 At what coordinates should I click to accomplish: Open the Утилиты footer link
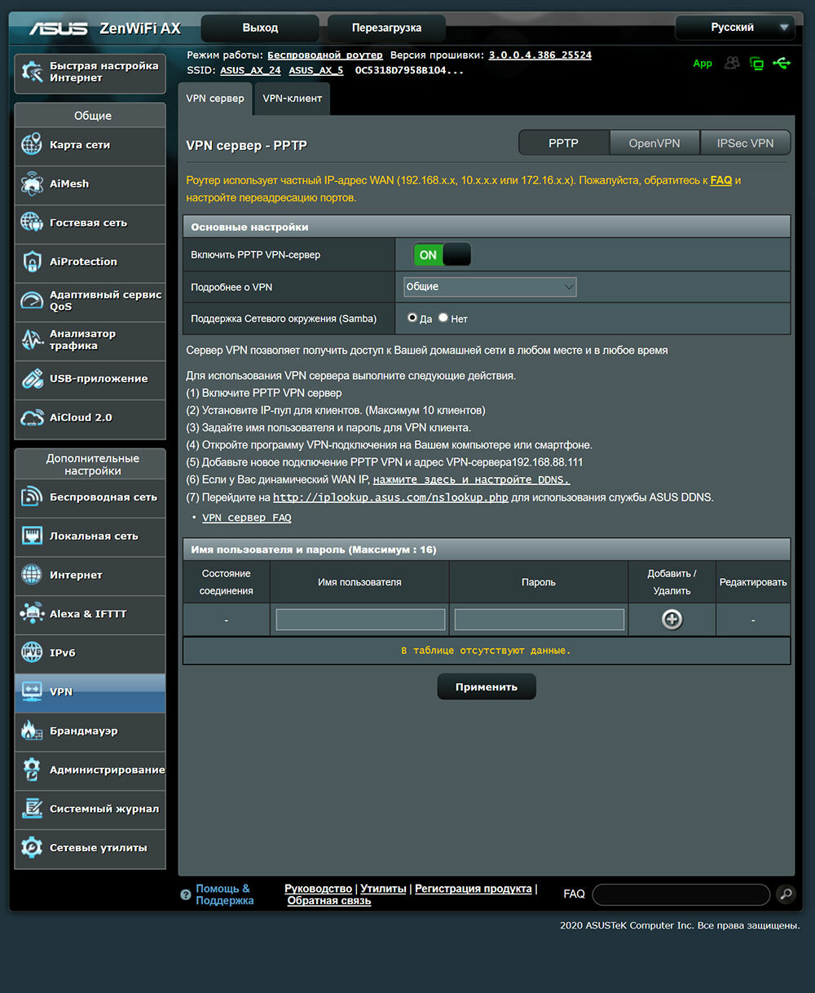(383, 889)
